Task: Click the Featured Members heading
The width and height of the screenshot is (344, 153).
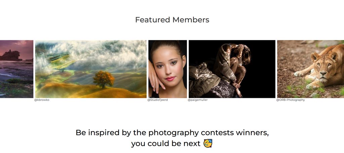Action: pyautogui.click(x=172, y=20)
